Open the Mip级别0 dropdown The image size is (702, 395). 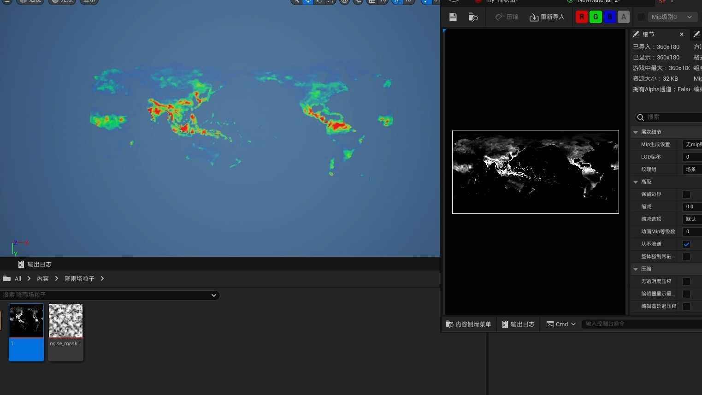672,17
